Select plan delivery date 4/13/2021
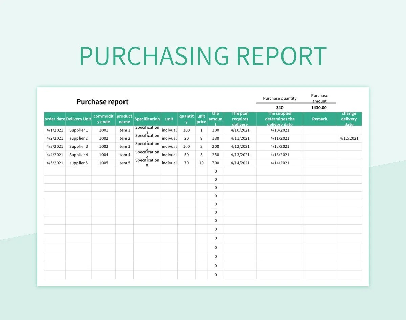 tap(240, 155)
